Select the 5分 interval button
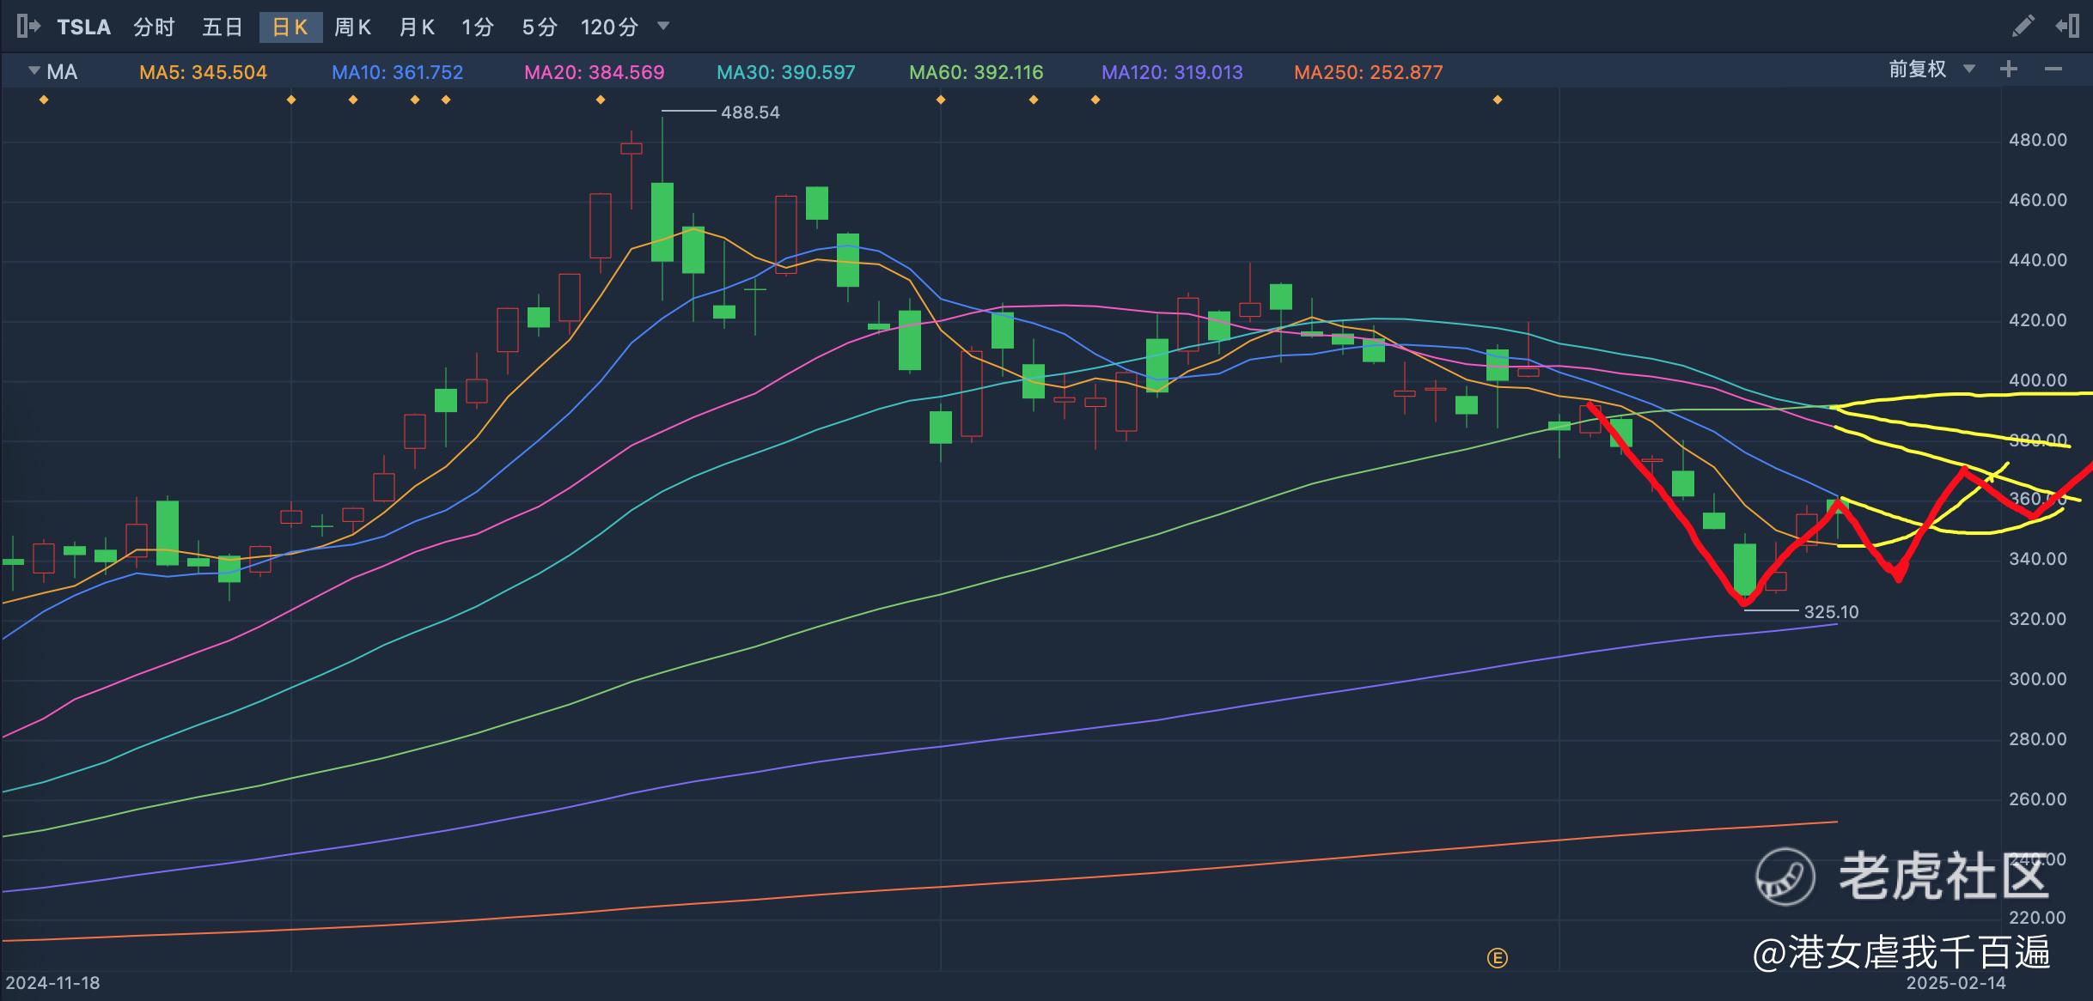Image resolution: width=2093 pixels, height=1001 pixels. (x=540, y=27)
